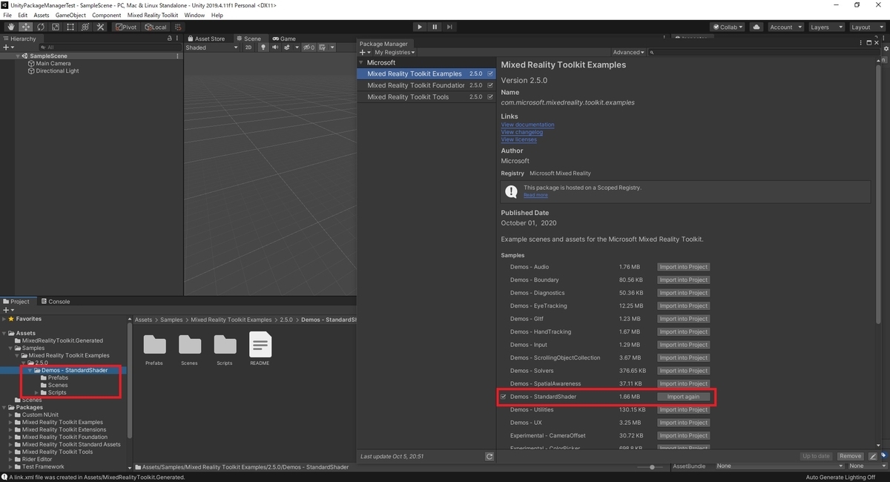Collapse the Microsoft package group
This screenshot has height=482, width=890.
pyautogui.click(x=362, y=63)
